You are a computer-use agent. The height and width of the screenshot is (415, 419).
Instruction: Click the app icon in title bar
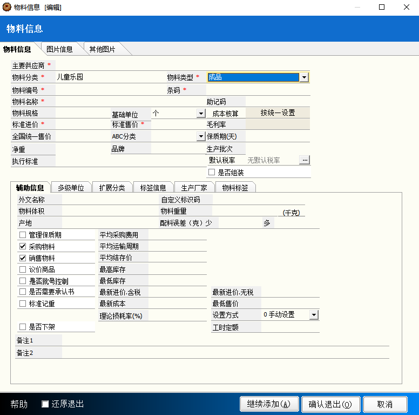(x=6, y=7)
